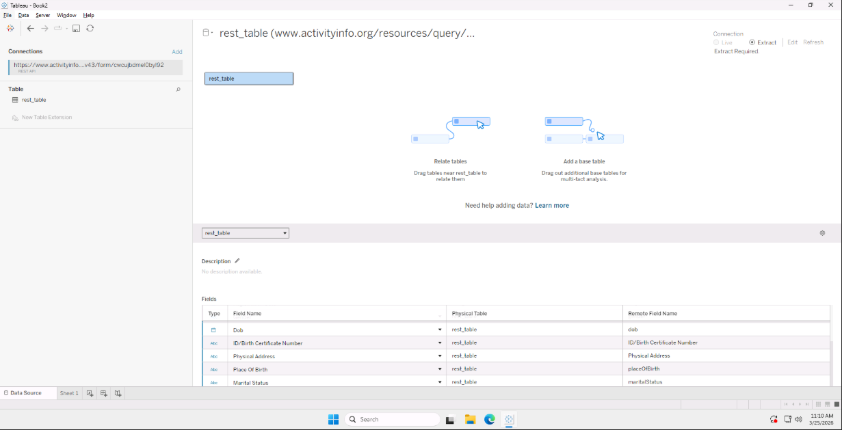Click Add next to Connections
Screen dimensions: 842x430
(x=176, y=52)
